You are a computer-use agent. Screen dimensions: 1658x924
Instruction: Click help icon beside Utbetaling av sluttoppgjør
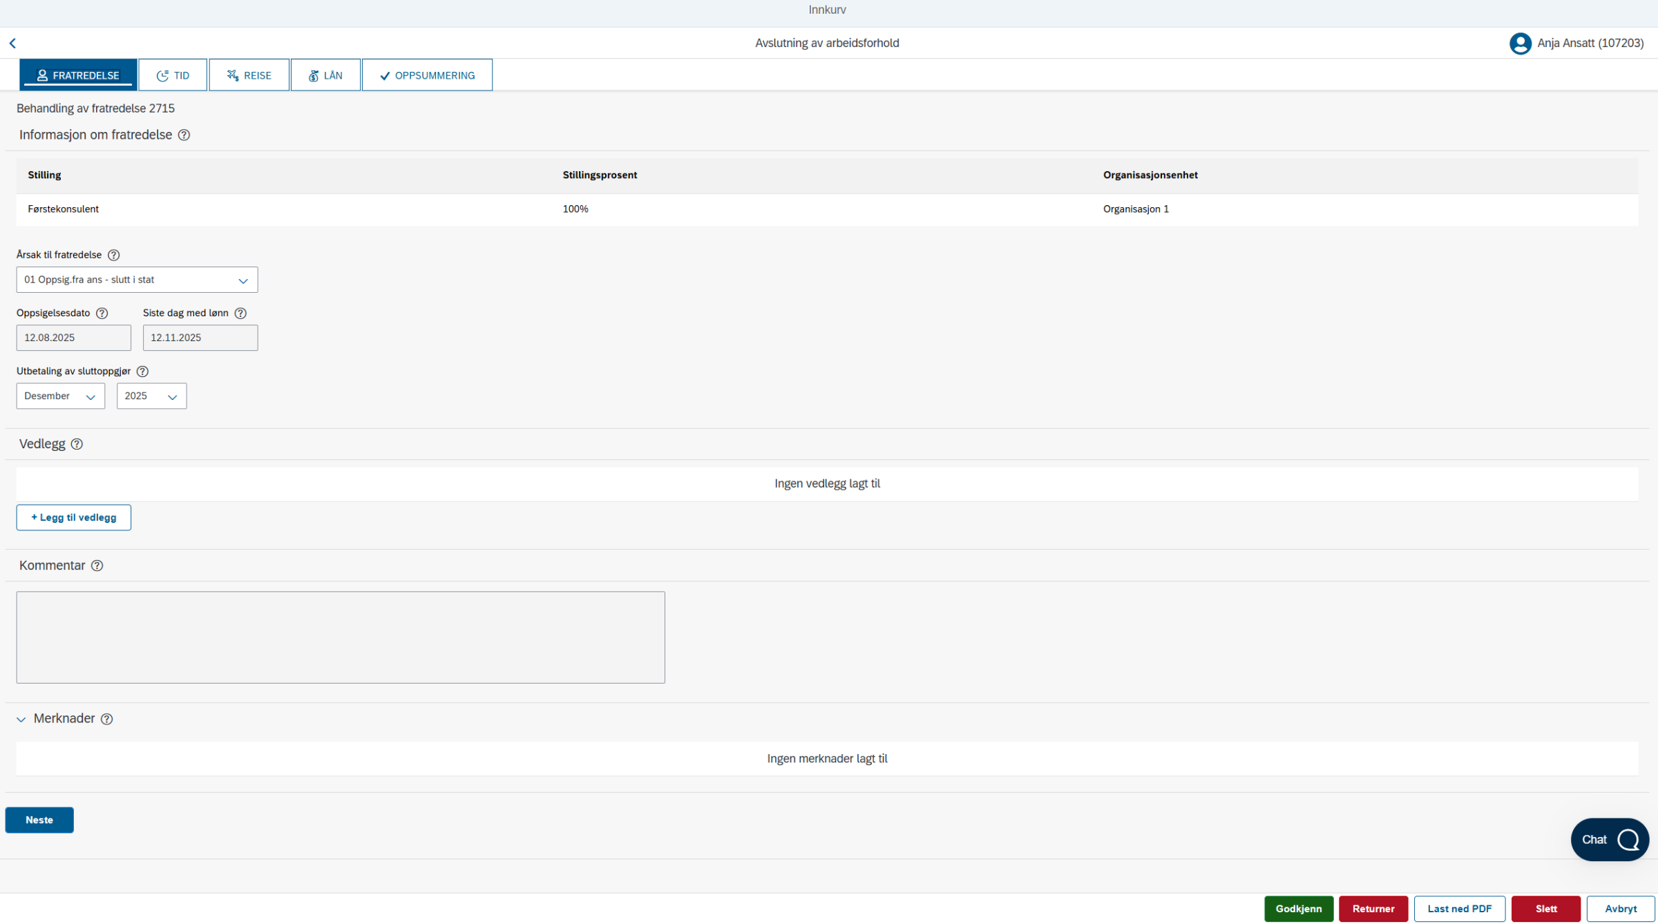[142, 372]
